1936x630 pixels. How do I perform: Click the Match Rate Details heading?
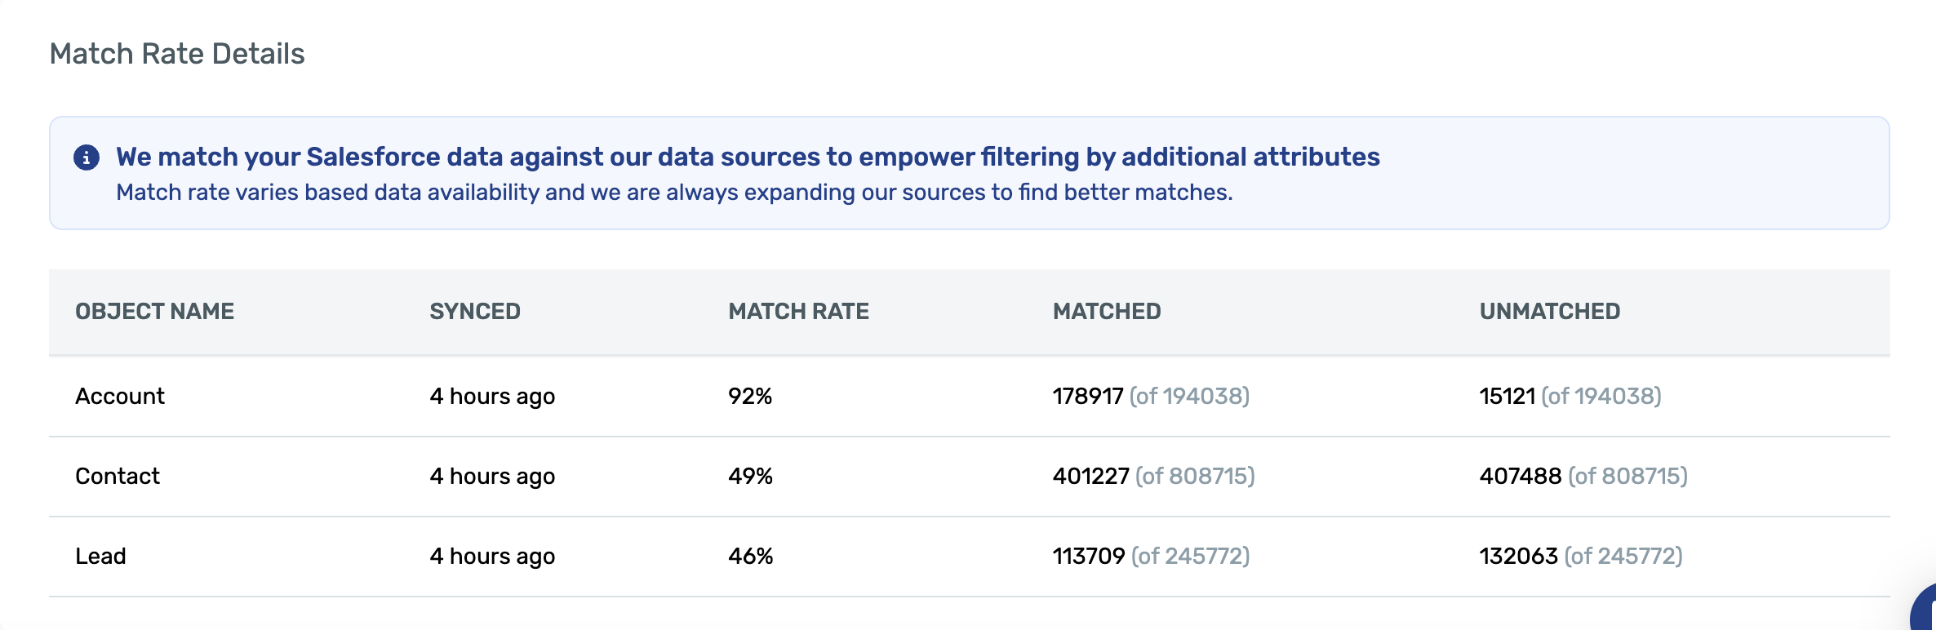(177, 54)
